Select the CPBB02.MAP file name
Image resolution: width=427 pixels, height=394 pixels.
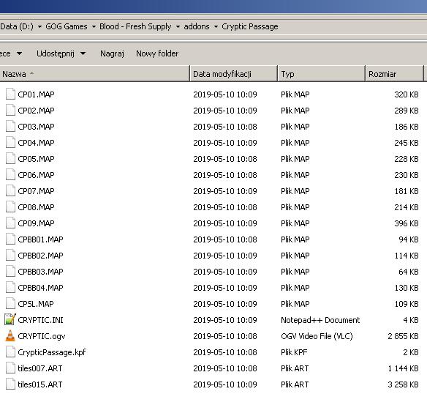pyautogui.click(x=40, y=256)
